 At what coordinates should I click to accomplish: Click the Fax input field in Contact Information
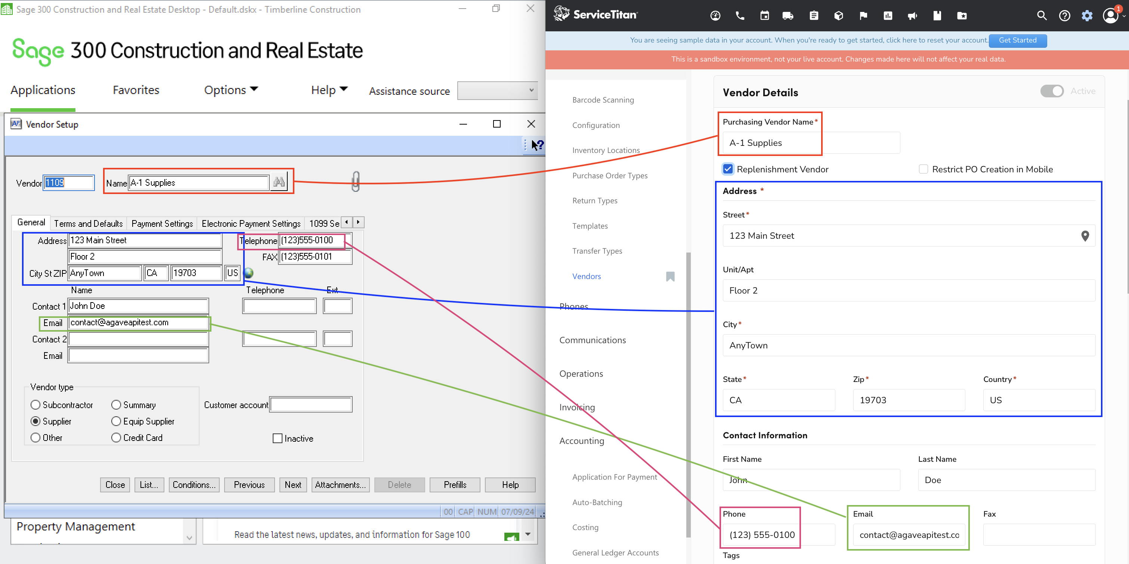pos(1039,535)
